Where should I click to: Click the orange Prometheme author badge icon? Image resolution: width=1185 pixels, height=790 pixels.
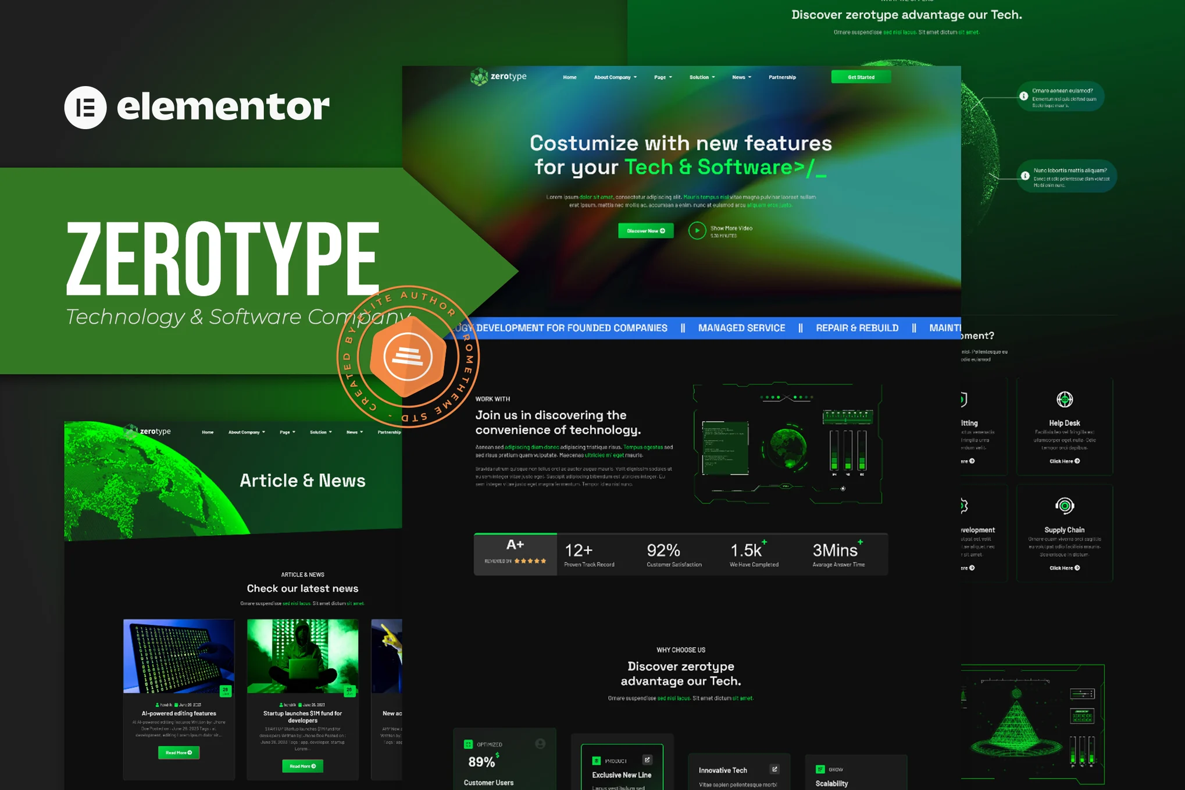pyautogui.click(x=408, y=357)
